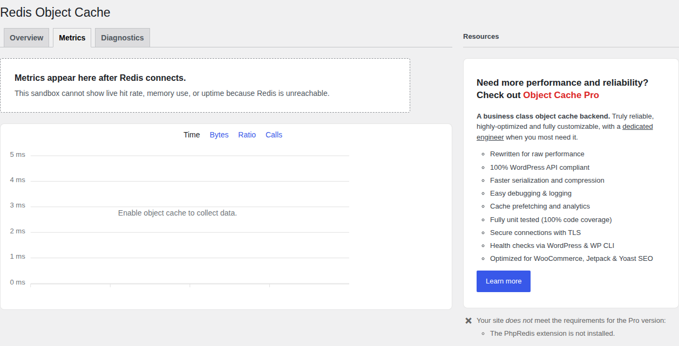The image size is (679, 346).
Task: Switch chart to Ratio
Action: tap(247, 135)
